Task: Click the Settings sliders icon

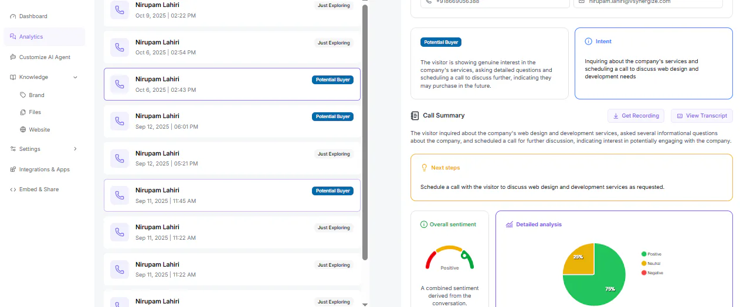Action: click(x=13, y=149)
